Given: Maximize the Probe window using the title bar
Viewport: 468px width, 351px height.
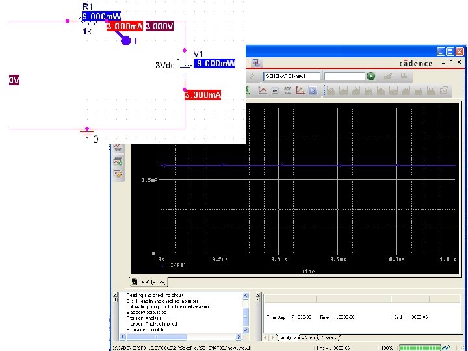Looking at the screenshot, I should point(450,51).
